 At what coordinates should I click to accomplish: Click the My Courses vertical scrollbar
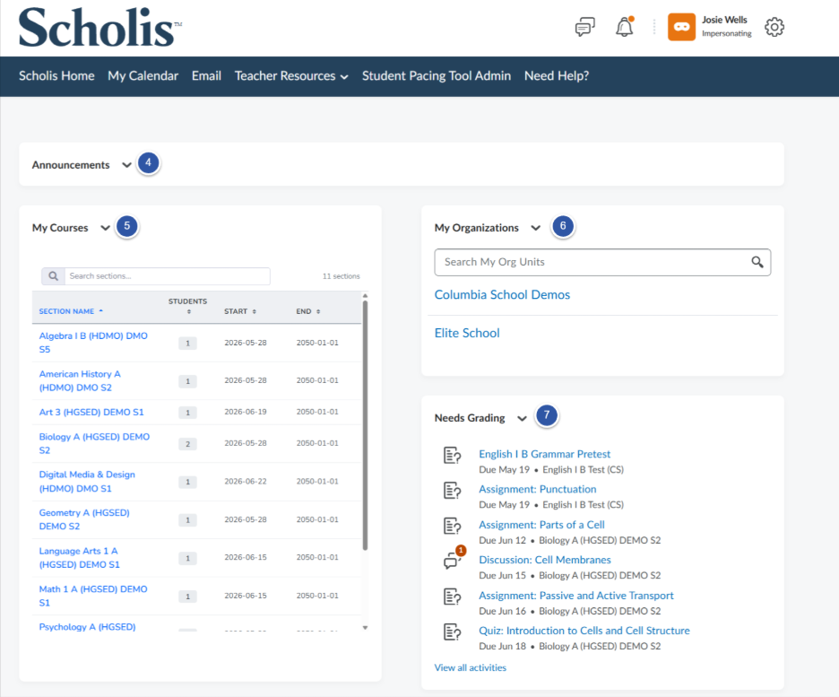click(x=365, y=425)
